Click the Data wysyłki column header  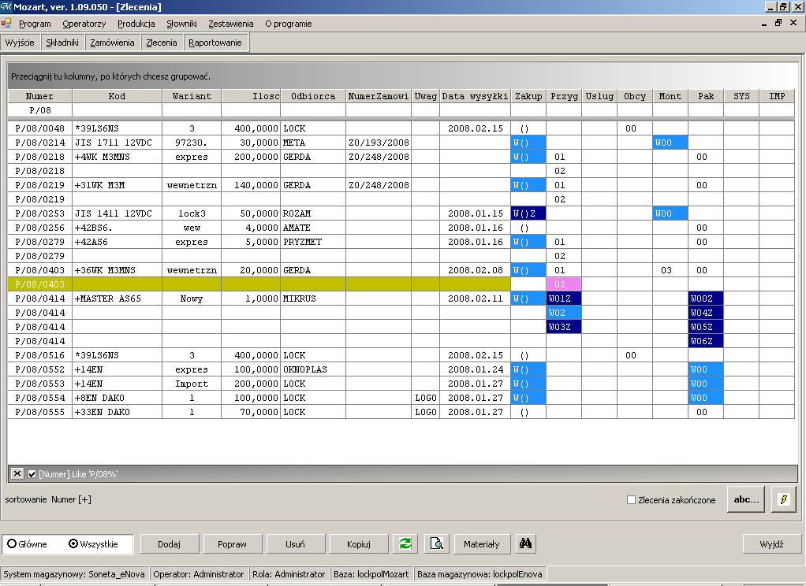pyautogui.click(x=475, y=96)
